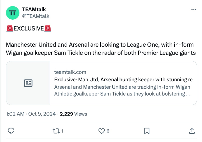This screenshot has height=142, width=202.
Task: Open the 'Exclusive: Man Utd, Arsenal hunting keeper' headline
Action: click(123, 80)
